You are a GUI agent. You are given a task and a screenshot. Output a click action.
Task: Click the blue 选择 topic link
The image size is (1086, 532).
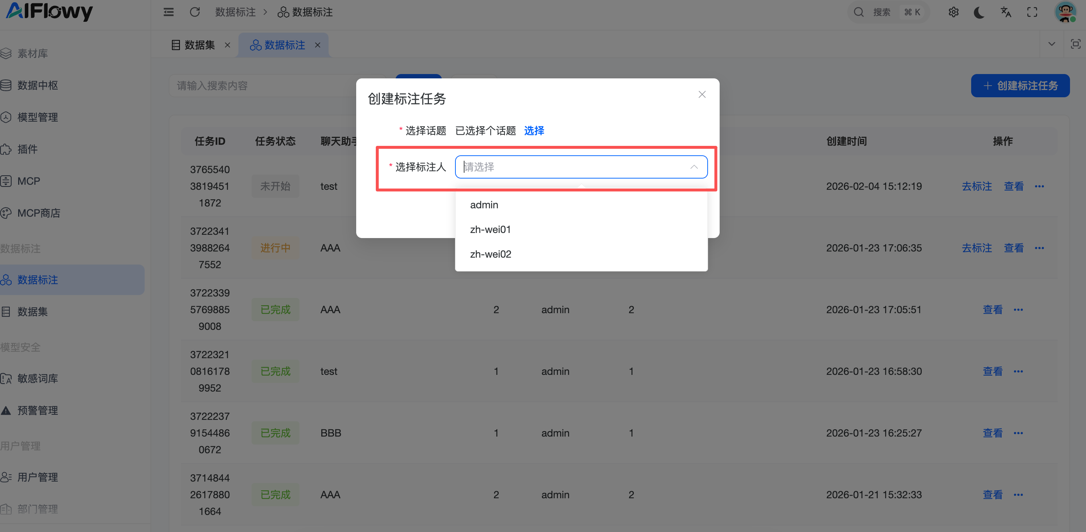(x=534, y=131)
